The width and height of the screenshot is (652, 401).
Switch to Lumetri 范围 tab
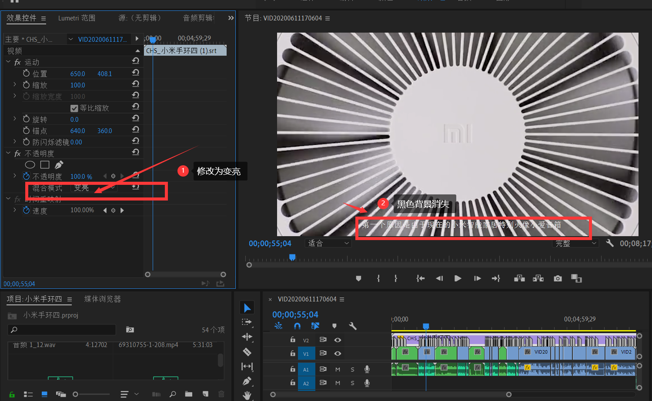click(77, 18)
